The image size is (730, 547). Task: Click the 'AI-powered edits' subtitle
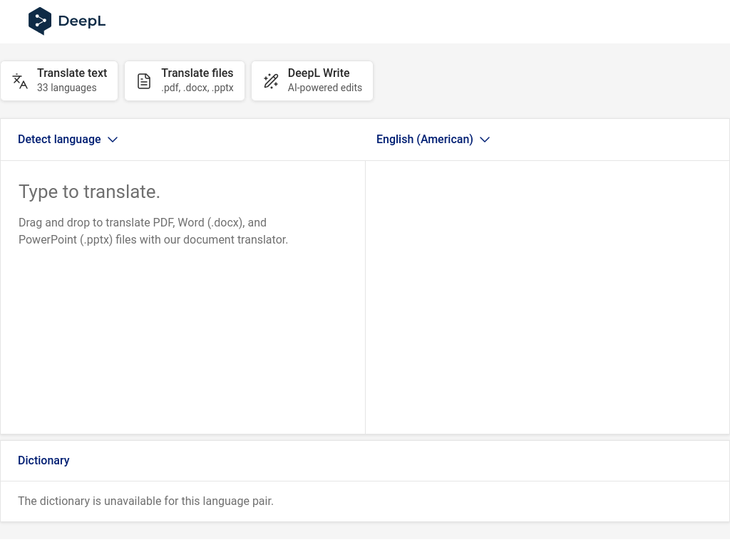[324, 88]
